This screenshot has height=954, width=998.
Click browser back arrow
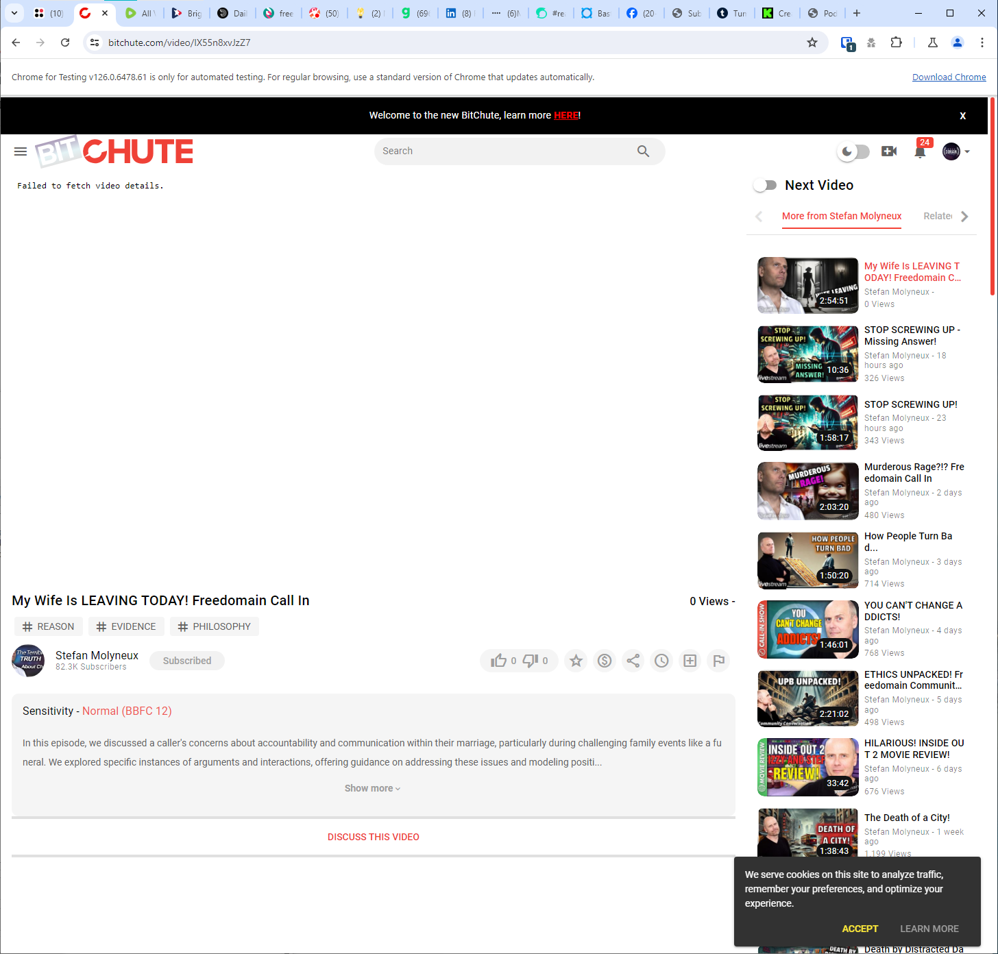[16, 42]
